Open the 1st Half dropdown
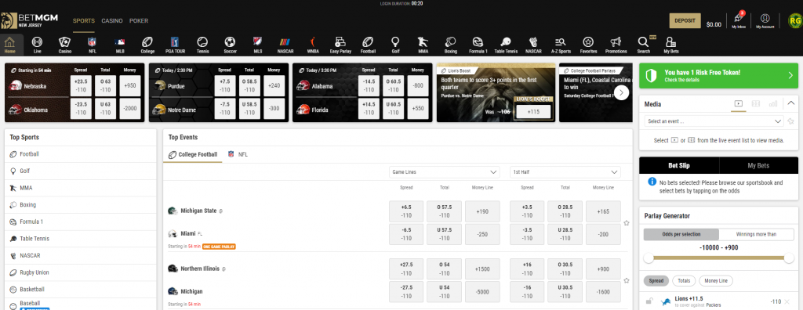This screenshot has width=803, height=310. pyautogui.click(x=565, y=172)
